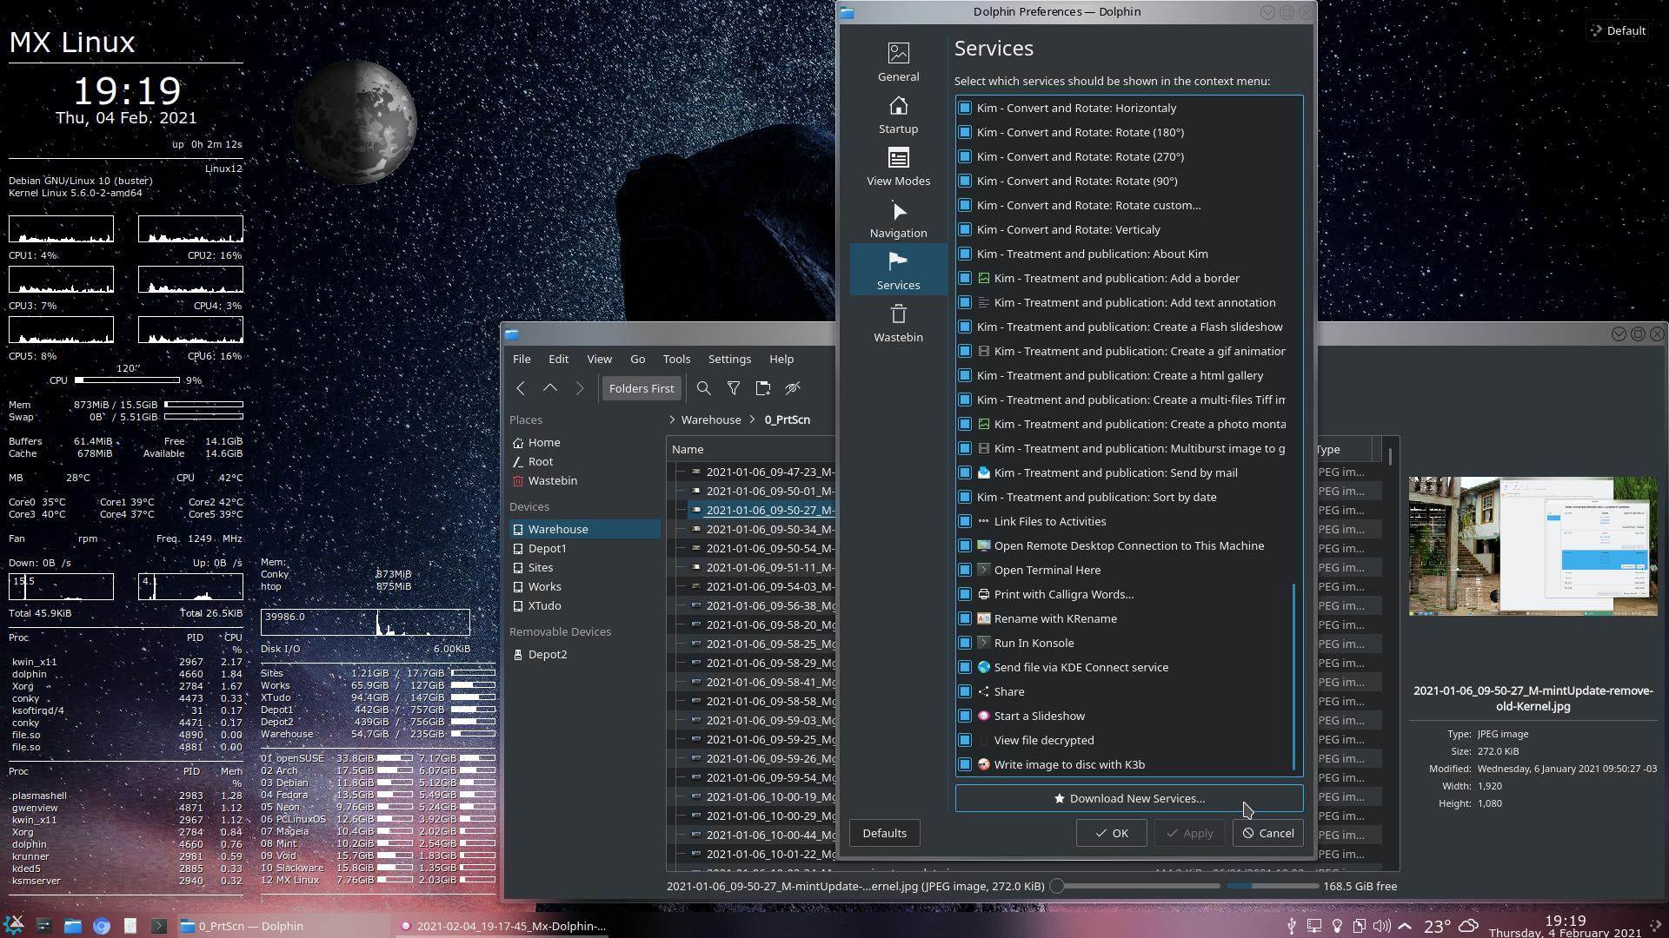Open the General preferences section
Viewport: 1669px width, 938px height.
898,62
